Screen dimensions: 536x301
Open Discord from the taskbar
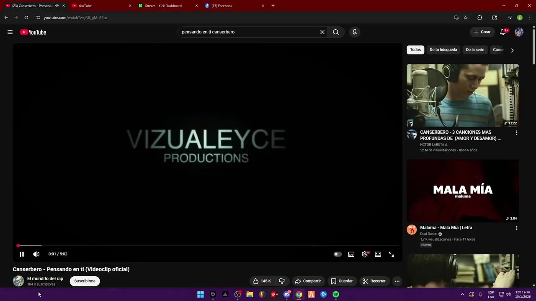pos(287,294)
